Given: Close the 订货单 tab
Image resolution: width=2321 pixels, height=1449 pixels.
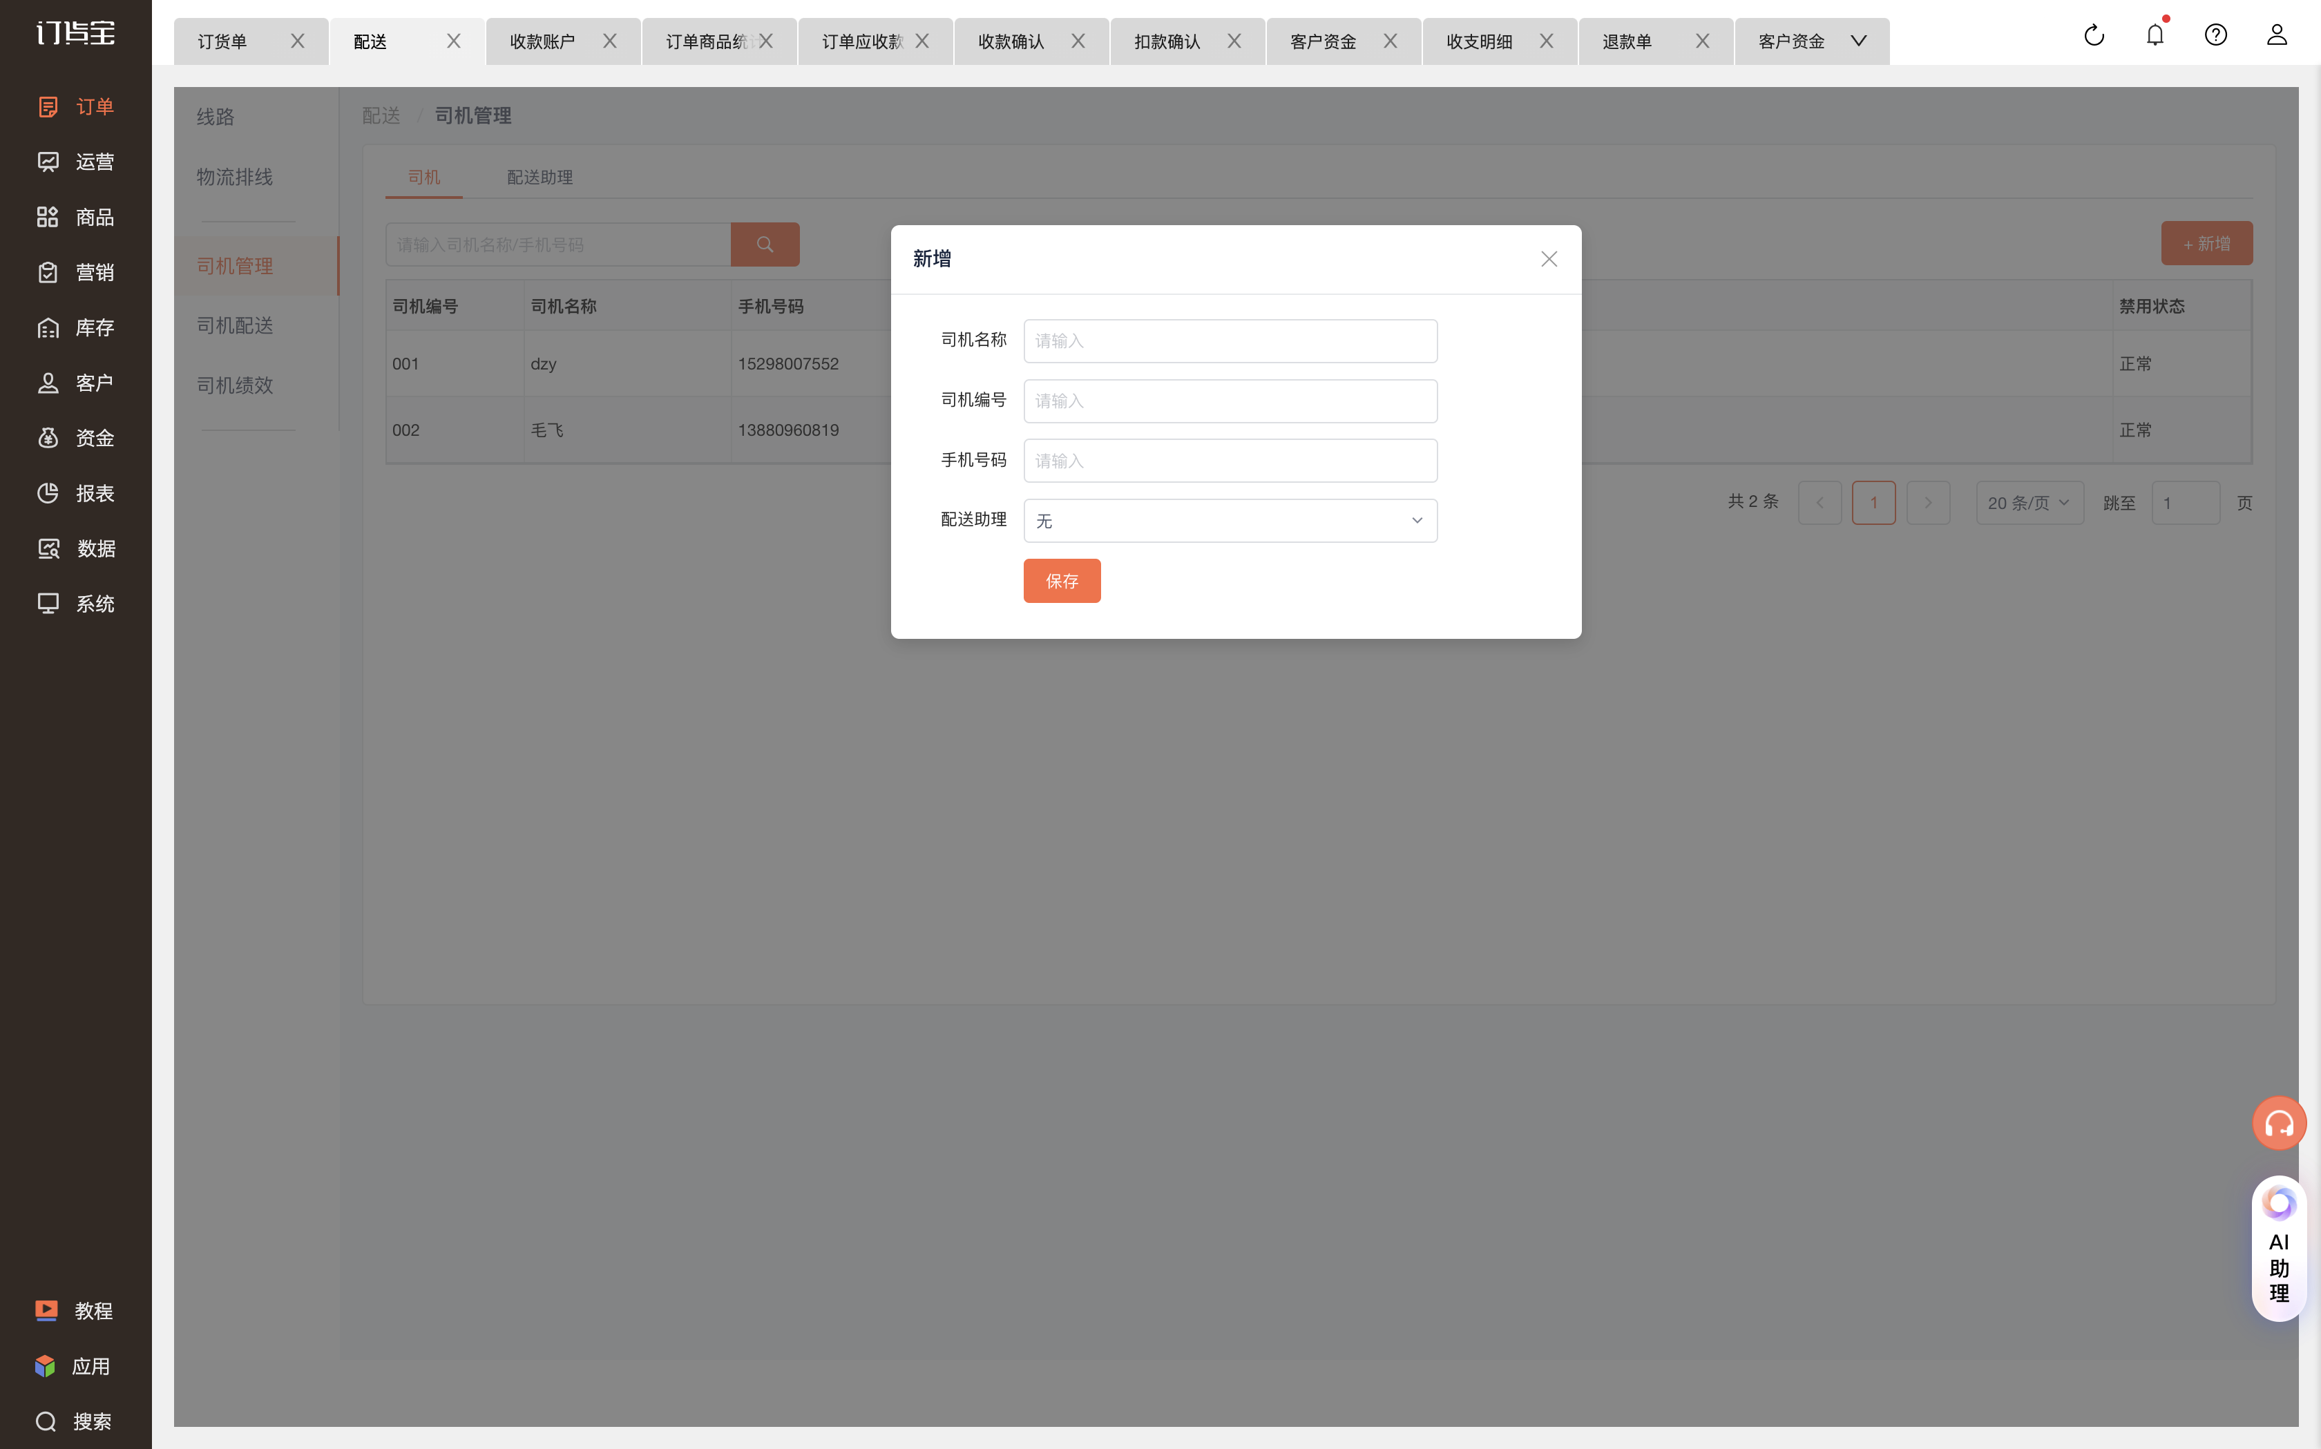Looking at the screenshot, I should (x=297, y=41).
